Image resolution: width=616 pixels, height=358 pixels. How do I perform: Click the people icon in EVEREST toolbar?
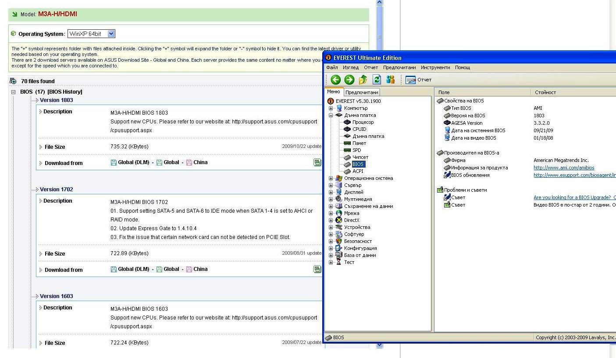click(x=390, y=80)
